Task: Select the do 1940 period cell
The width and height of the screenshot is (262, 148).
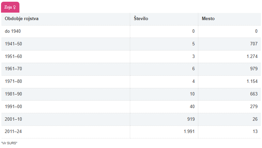Action: click(x=13, y=31)
